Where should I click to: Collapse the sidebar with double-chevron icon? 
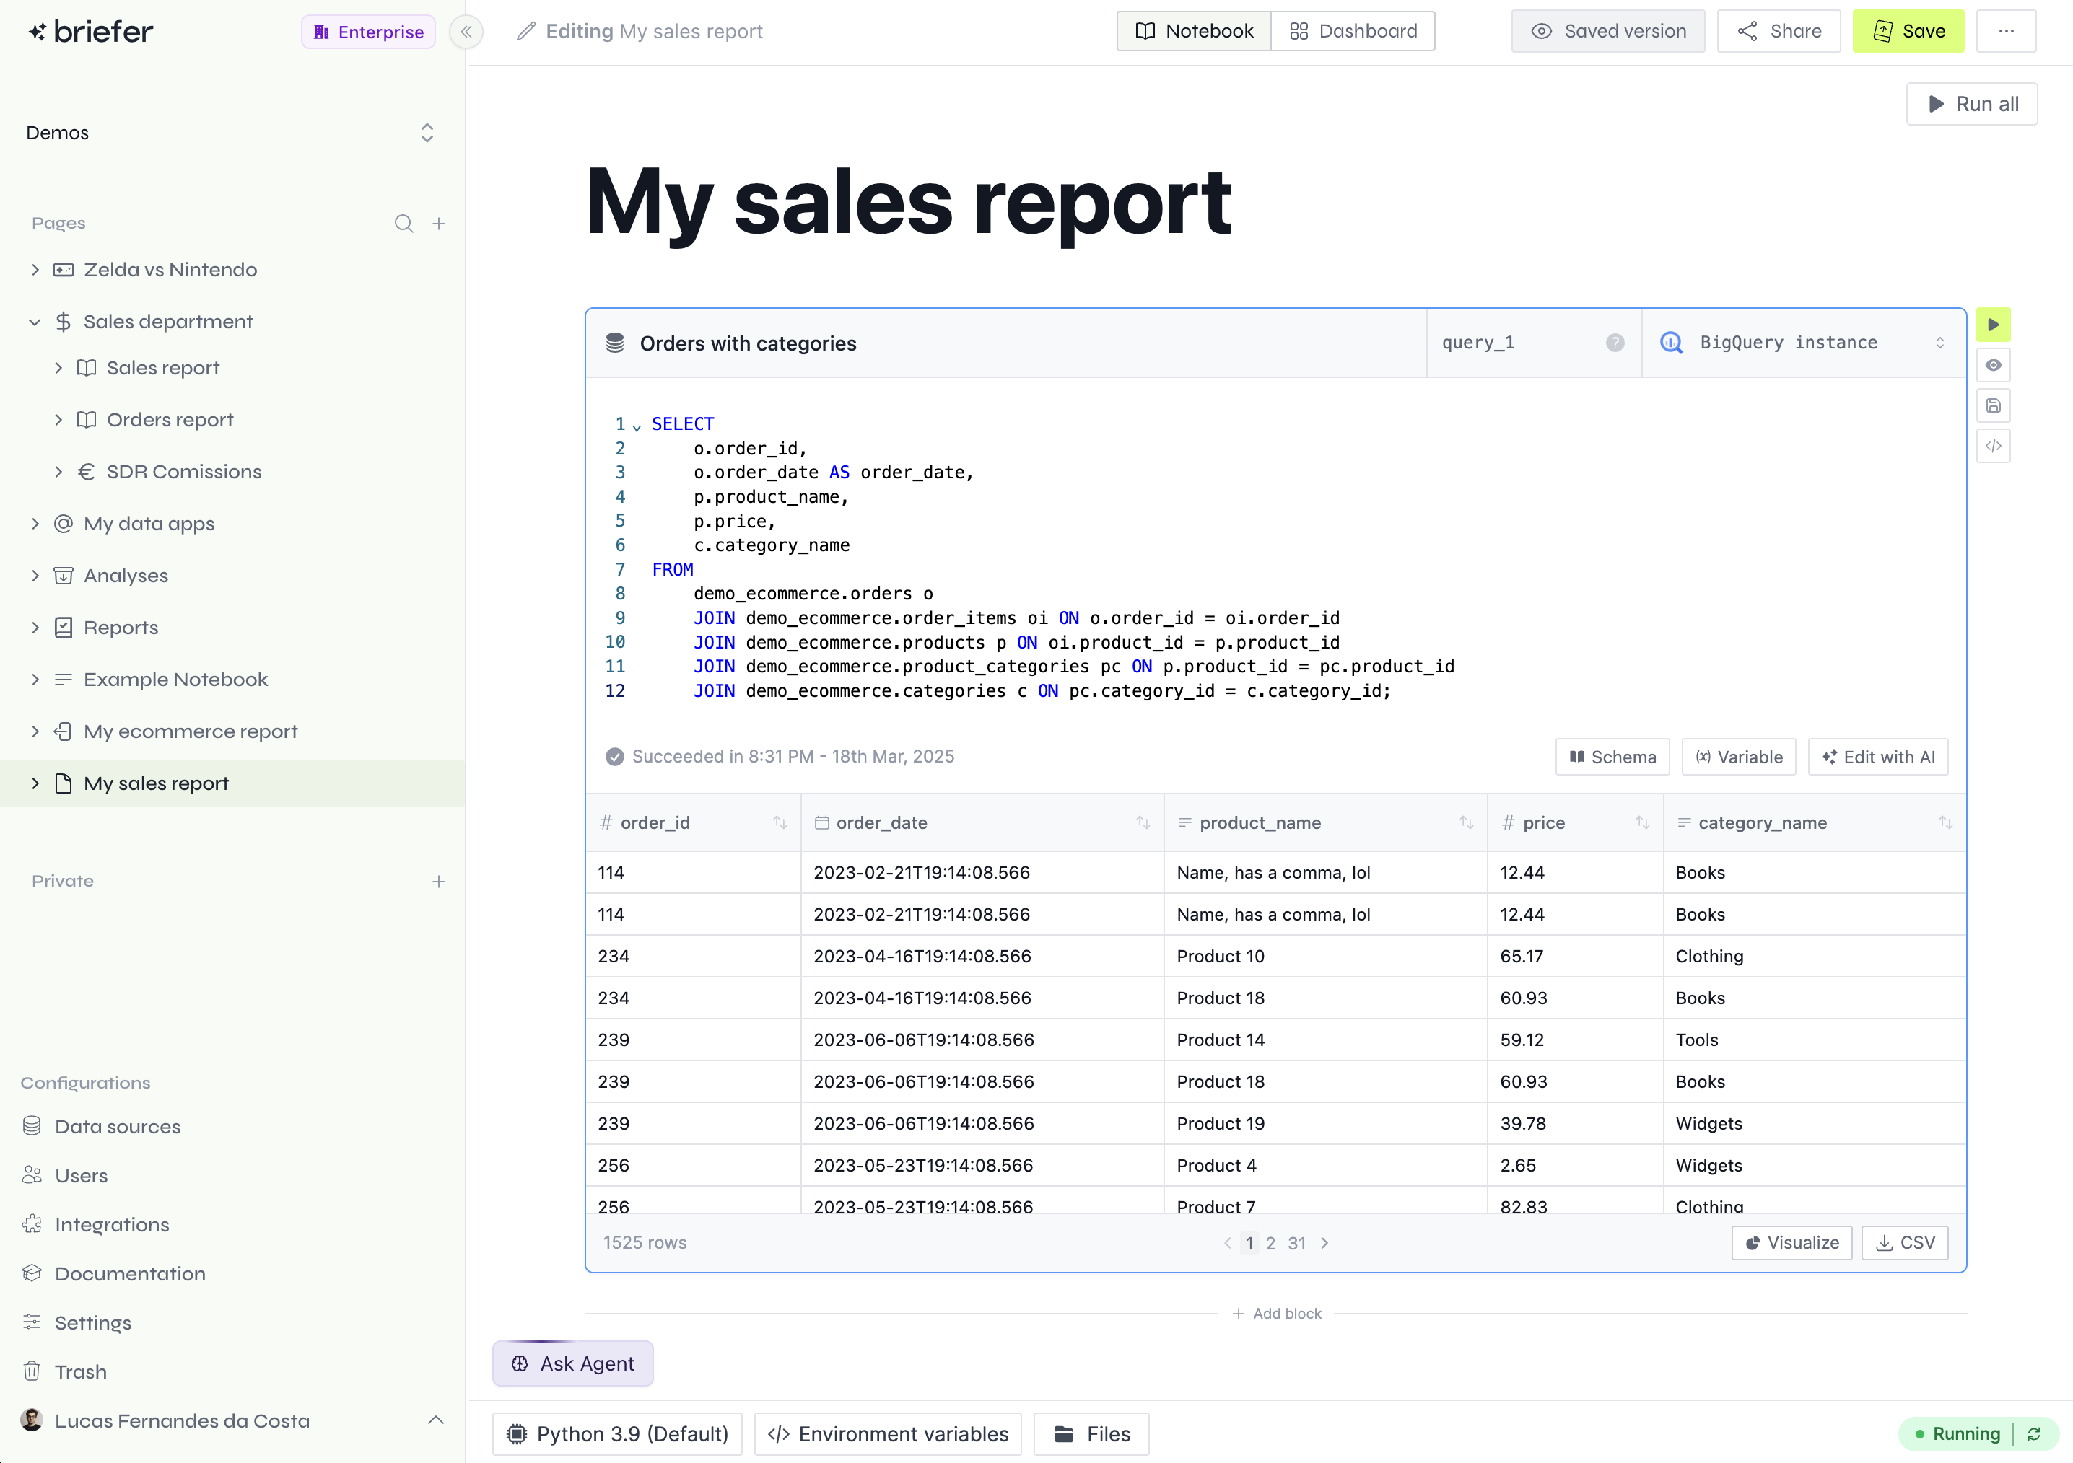click(x=466, y=32)
